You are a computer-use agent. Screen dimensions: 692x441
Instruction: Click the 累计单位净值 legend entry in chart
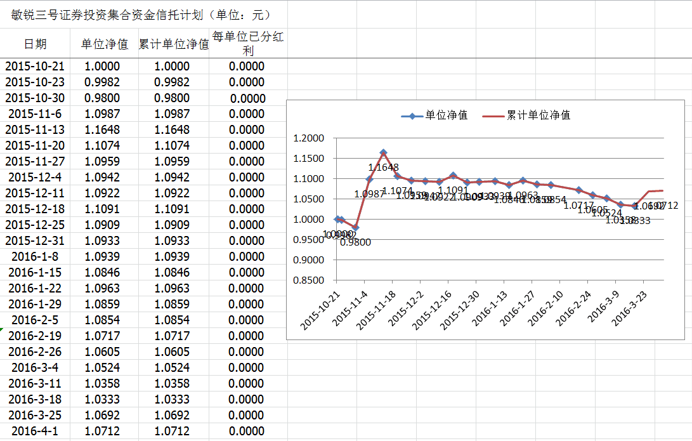(538, 115)
